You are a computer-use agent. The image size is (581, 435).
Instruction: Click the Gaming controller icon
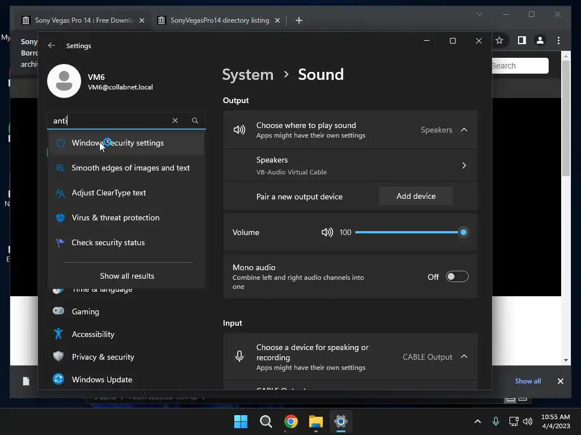tap(58, 311)
